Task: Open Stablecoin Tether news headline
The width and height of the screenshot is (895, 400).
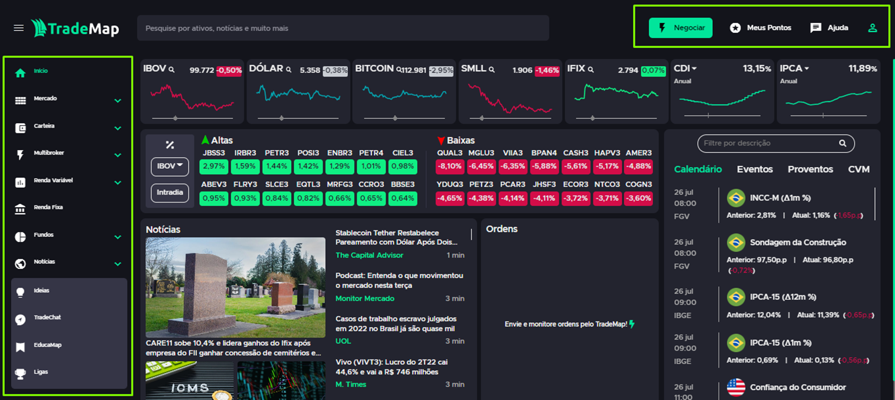Action: [396, 237]
